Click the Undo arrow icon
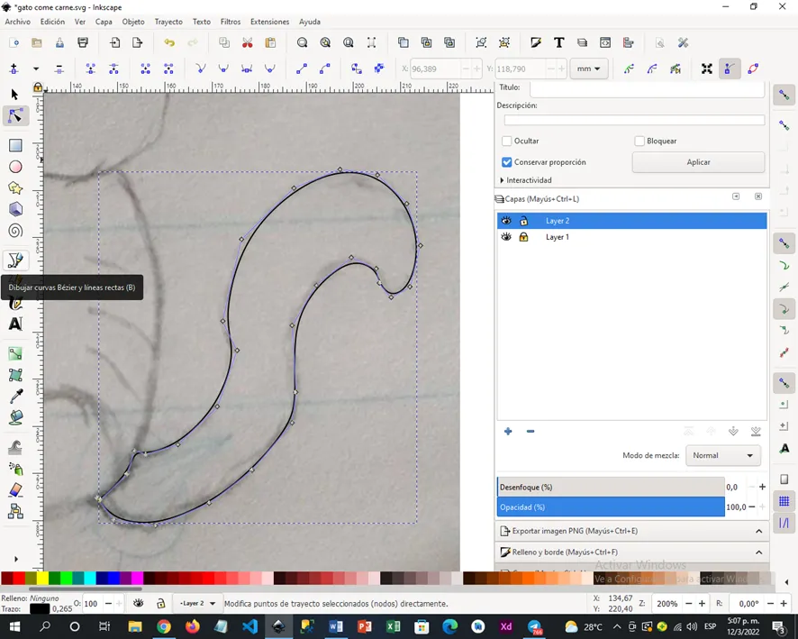The image size is (798, 639). pyautogui.click(x=169, y=42)
